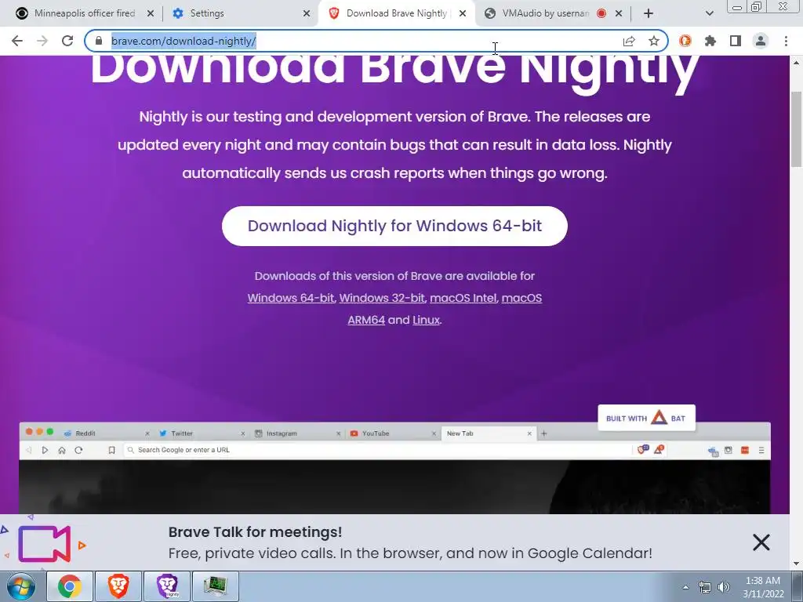The image size is (803, 602).
Task: Open the volume speaker tray icon
Action: 724,587
